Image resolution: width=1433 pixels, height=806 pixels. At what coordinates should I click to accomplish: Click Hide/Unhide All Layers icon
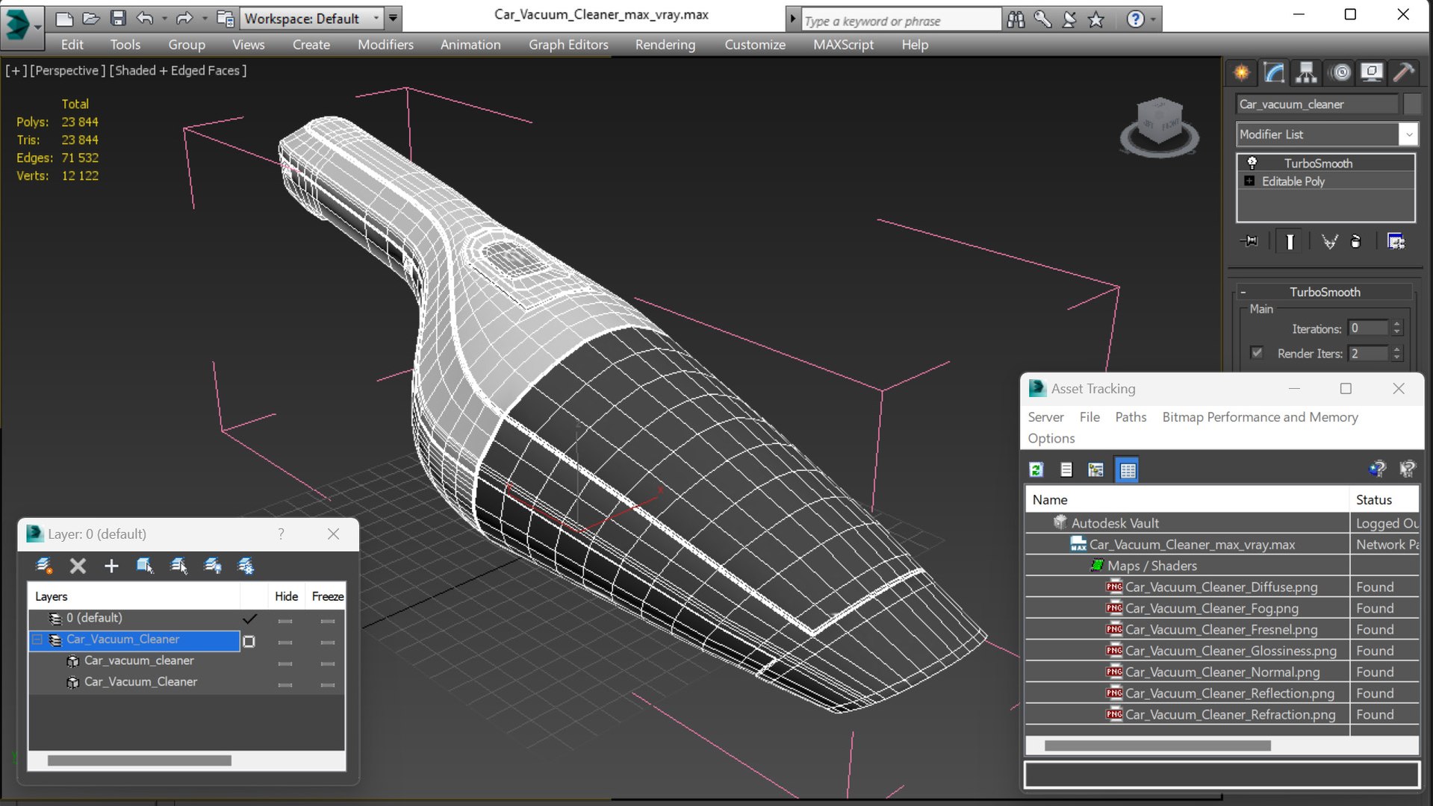point(213,566)
